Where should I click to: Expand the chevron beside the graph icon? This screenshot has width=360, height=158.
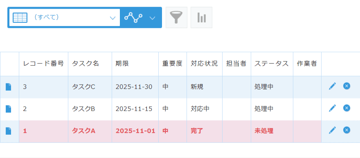point(153,18)
